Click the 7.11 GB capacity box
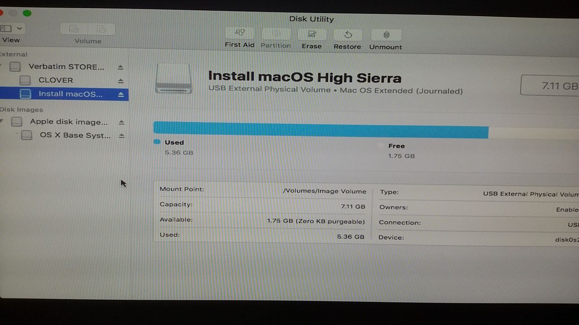The height and width of the screenshot is (325, 579). pos(550,85)
